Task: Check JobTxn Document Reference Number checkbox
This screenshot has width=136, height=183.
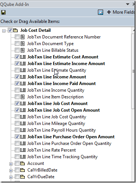Action: (17, 37)
